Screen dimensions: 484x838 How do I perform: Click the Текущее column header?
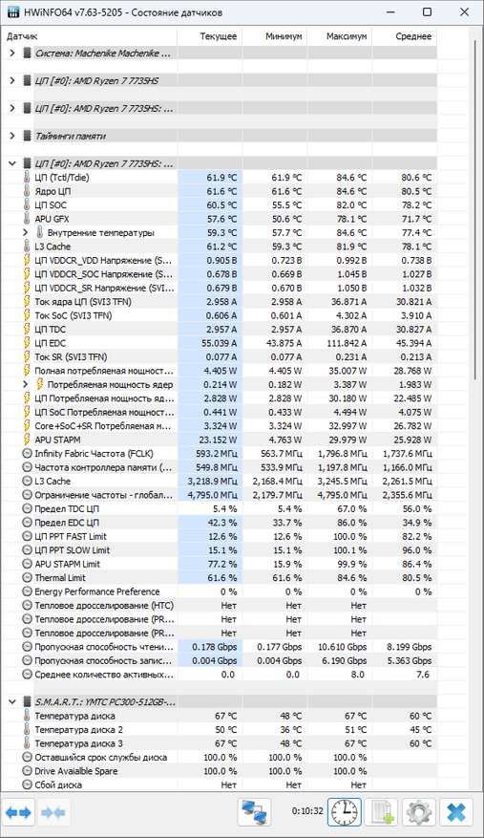[210, 36]
